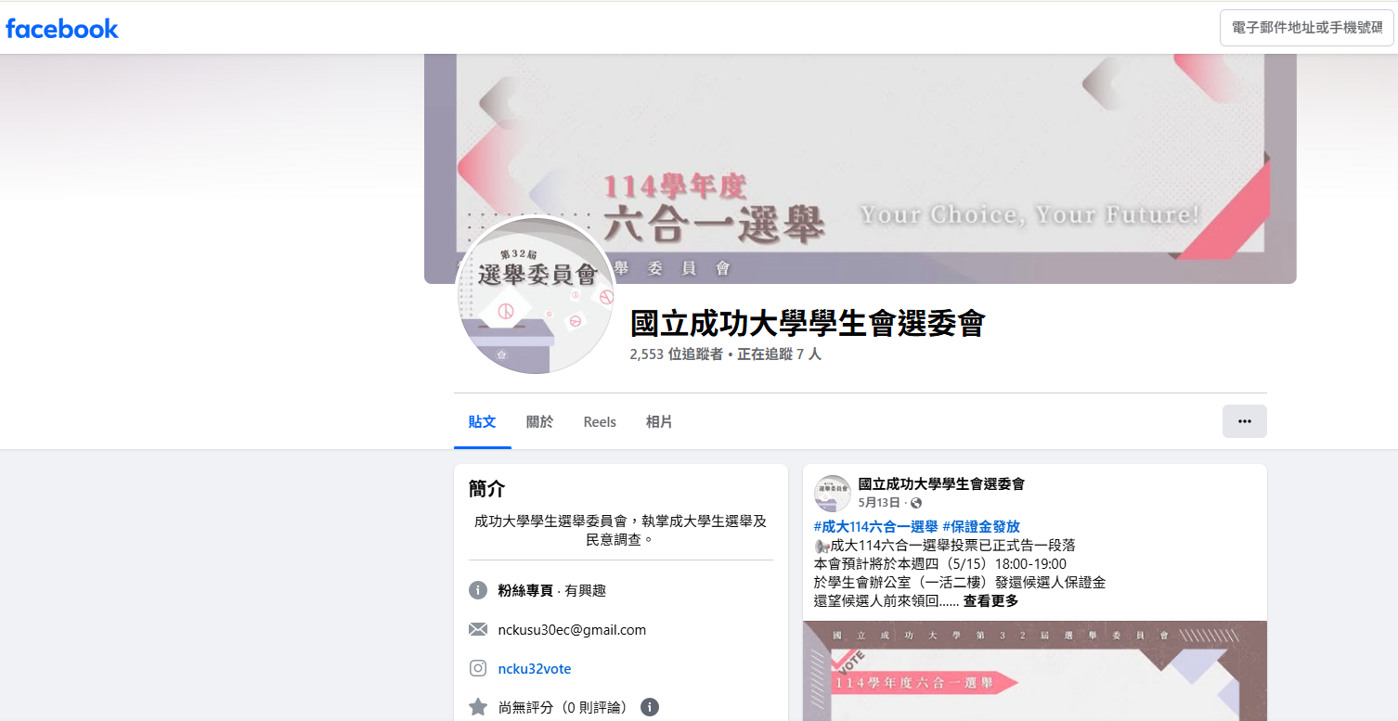
Task: Expand post text with 查看更多
Action: pos(990,600)
